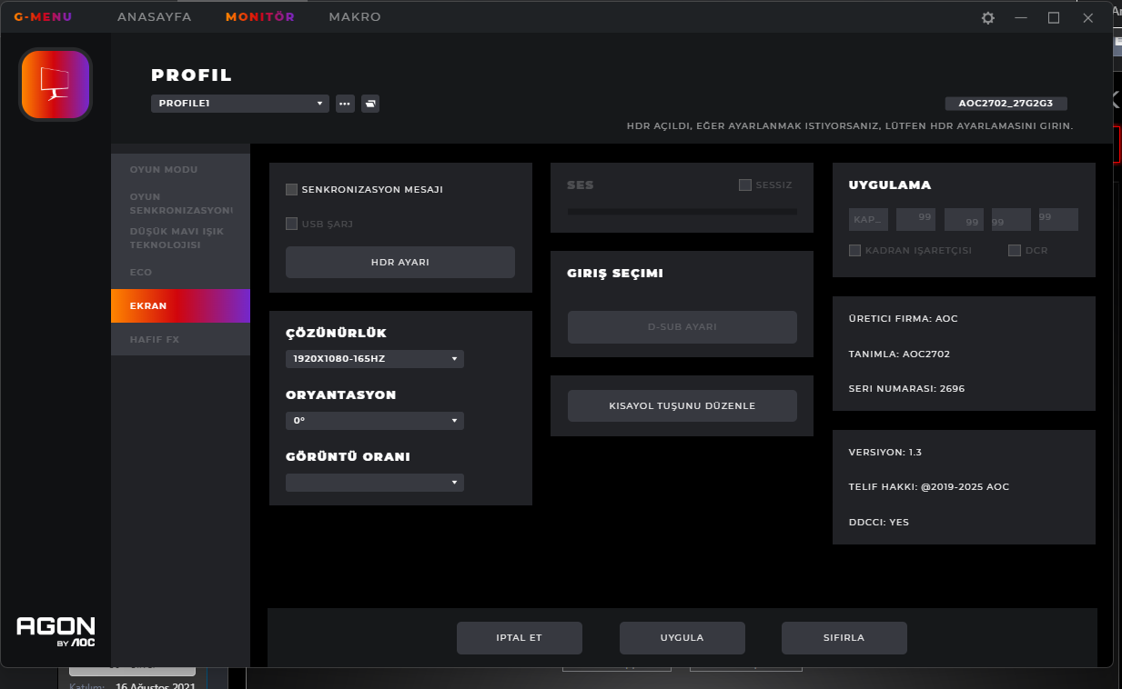This screenshot has height=689, width=1122.
Task: Reset settings with the Sıfırla button
Action: coord(844,638)
